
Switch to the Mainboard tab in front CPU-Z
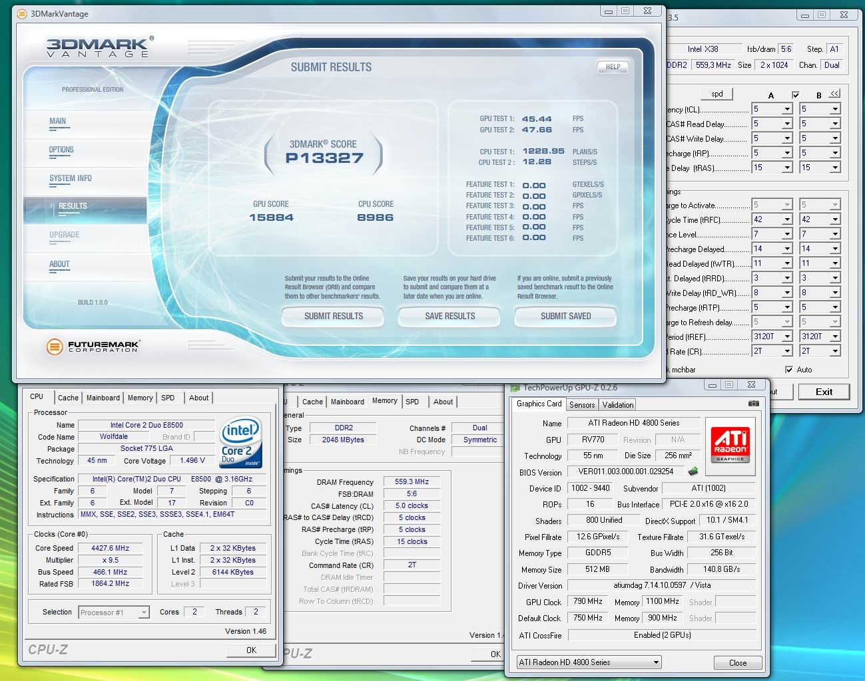103,398
